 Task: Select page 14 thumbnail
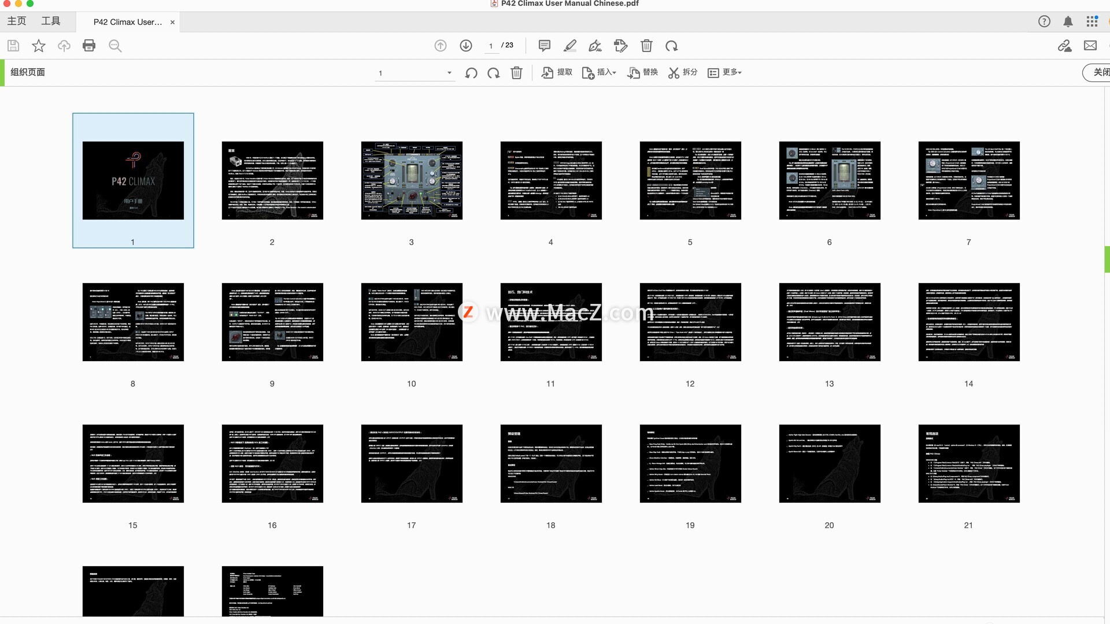[x=969, y=322]
